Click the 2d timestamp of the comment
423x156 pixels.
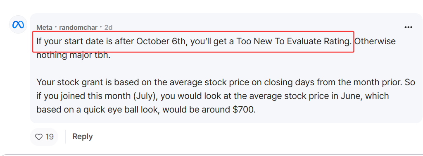point(109,27)
